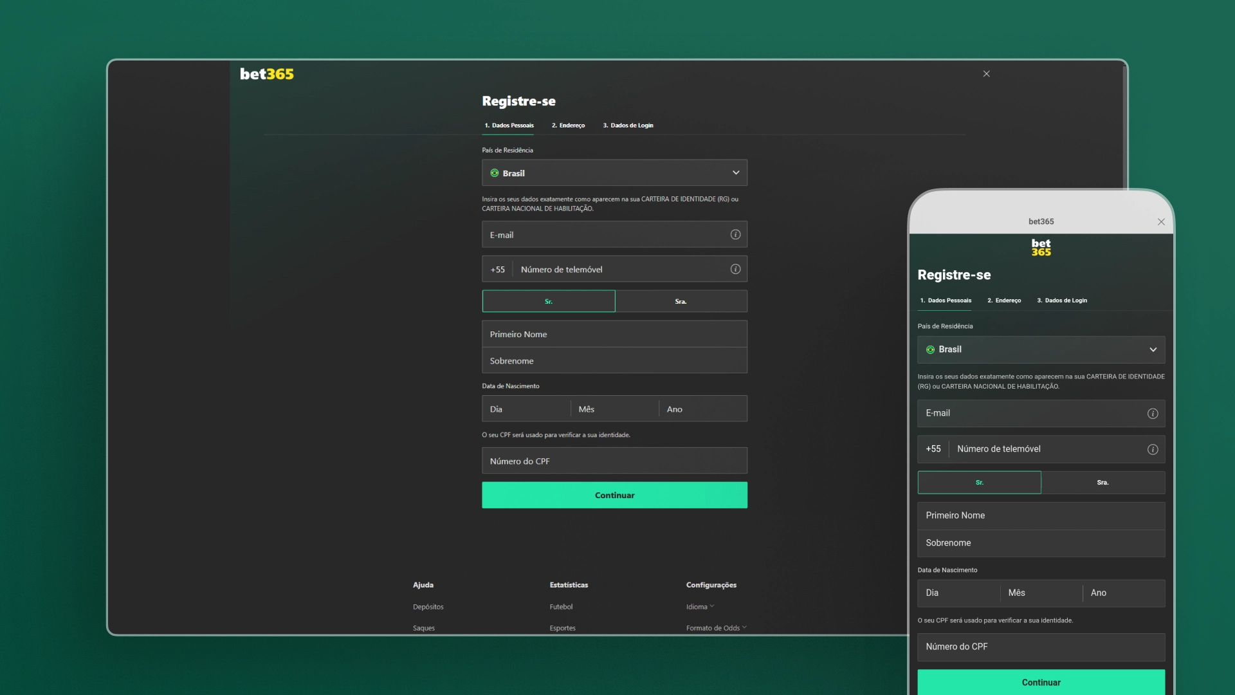
Task: Focus the desktop Número do CPF field
Action: [614, 461]
